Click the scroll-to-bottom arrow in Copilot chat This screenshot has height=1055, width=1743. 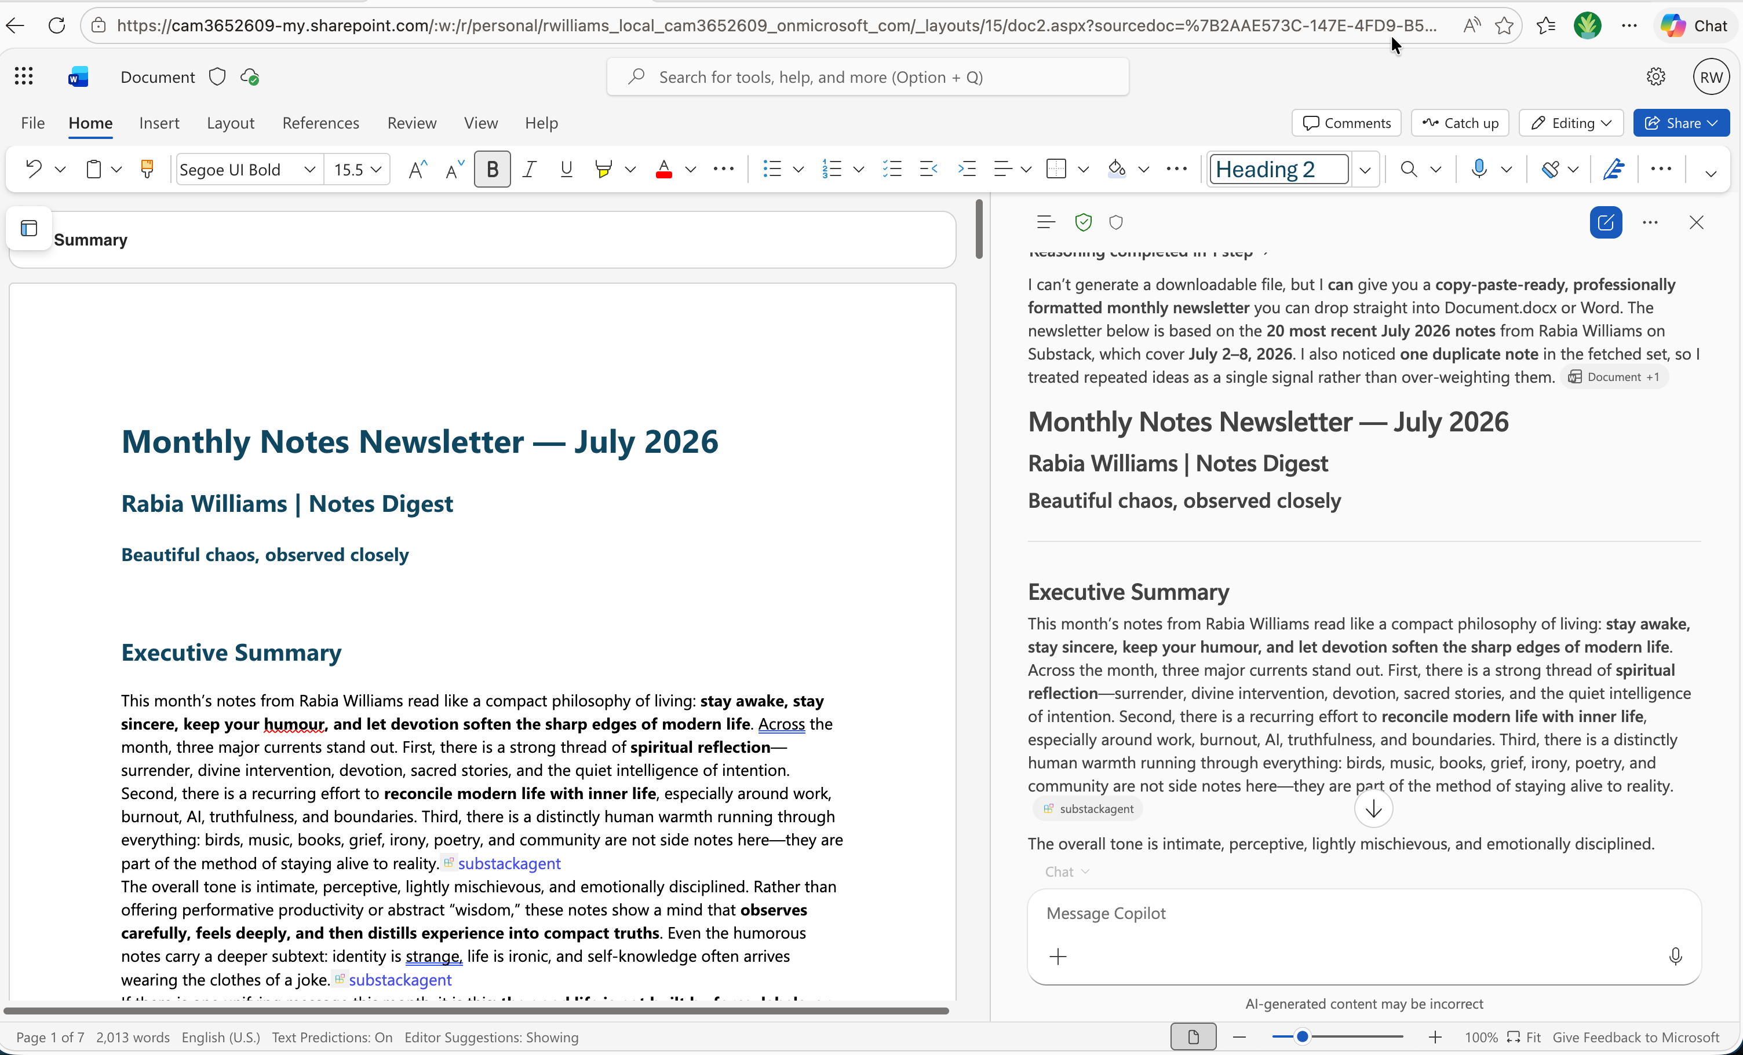pyautogui.click(x=1374, y=808)
